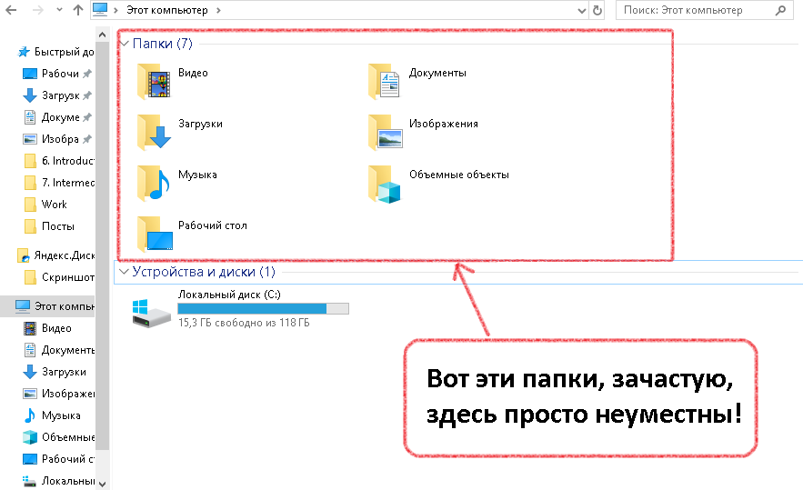Image resolution: width=803 pixels, height=490 pixels.
Task: Click the back navigation arrow
Action: pyautogui.click(x=11, y=10)
